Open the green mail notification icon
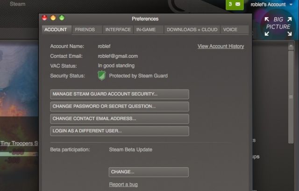The image size is (299, 191). (235, 5)
